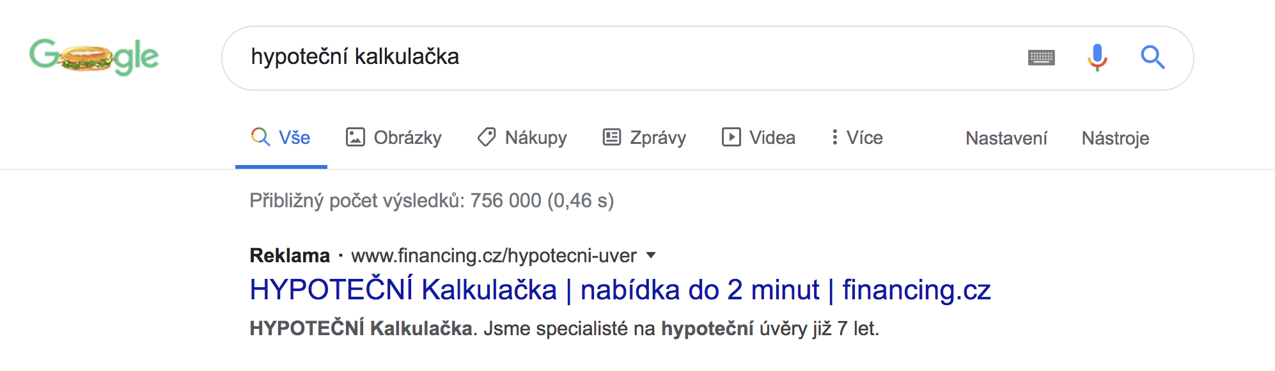Click the Reklama ad label
The height and width of the screenshot is (371, 1275).
[x=290, y=255]
